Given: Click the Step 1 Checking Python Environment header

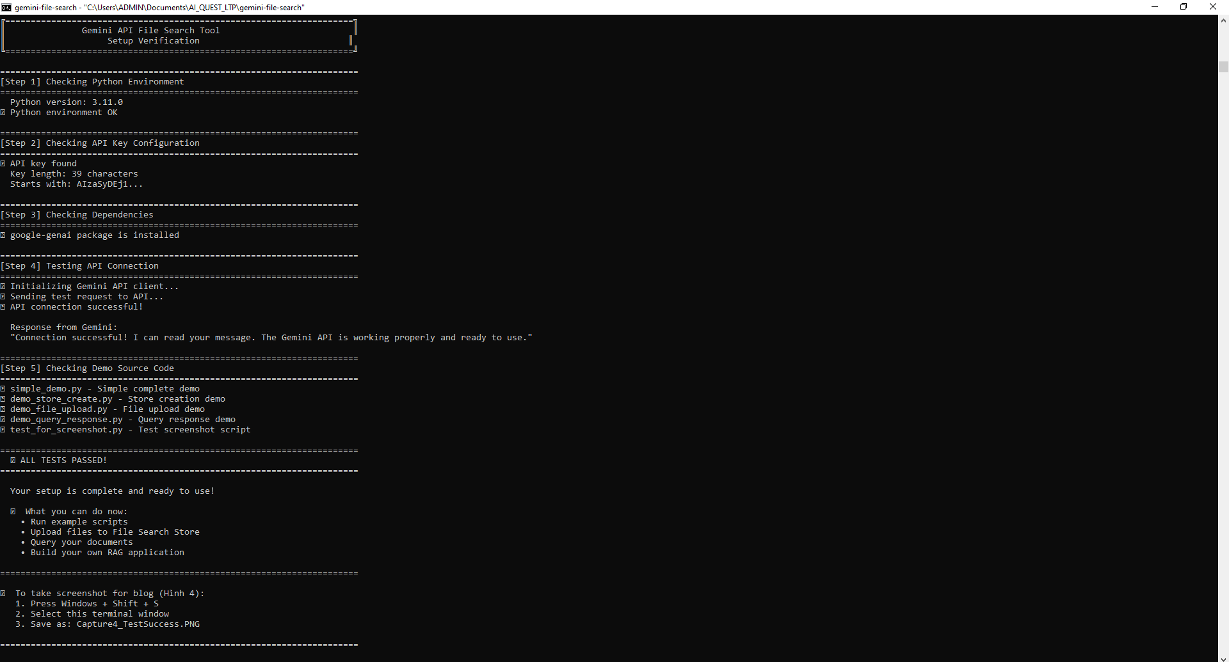Looking at the screenshot, I should [93, 81].
